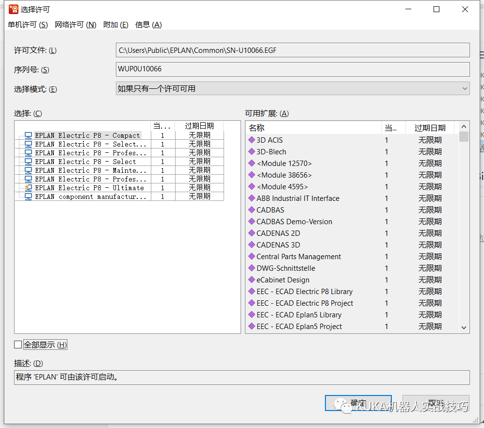Click the diamond icon beside EEC - ECAD Eplan5 Project
484x428 pixels.
tap(252, 326)
